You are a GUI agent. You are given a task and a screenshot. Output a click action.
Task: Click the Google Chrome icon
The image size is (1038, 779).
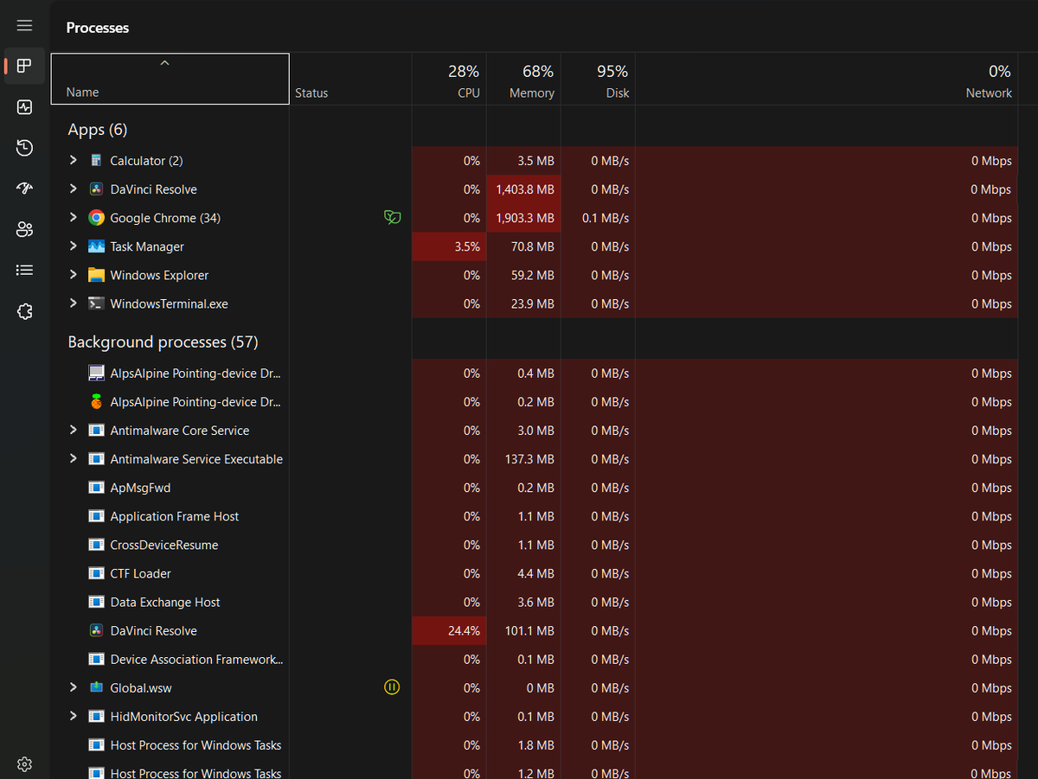(96, 218)
